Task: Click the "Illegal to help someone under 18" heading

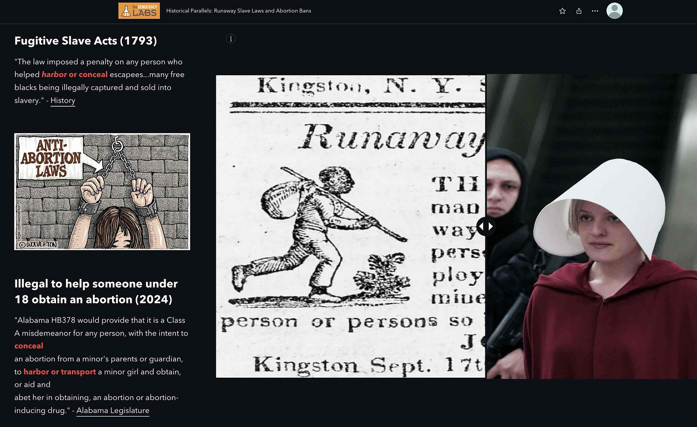Action: [x=96, y=292]
